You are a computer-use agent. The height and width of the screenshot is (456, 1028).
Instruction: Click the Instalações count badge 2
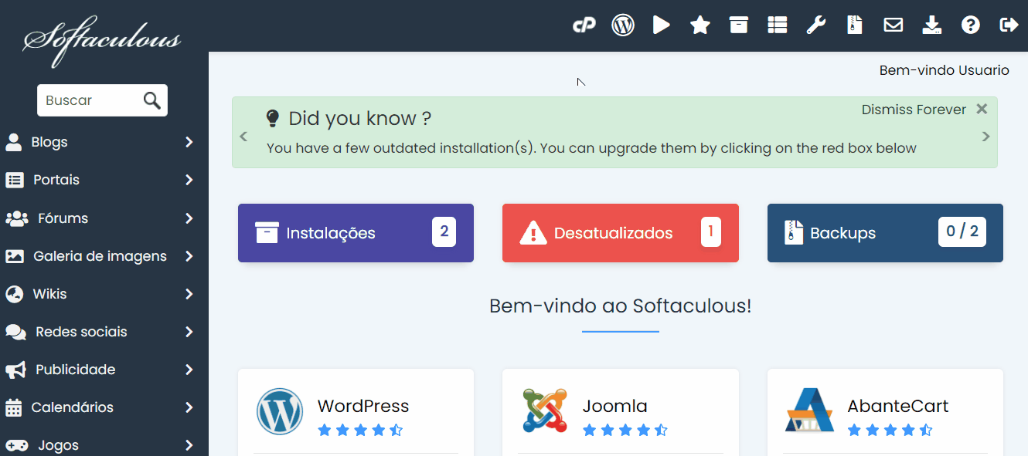(x=444, y=232)
